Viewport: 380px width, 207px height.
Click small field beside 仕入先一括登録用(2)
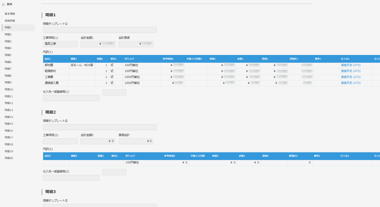pos(114,172)
